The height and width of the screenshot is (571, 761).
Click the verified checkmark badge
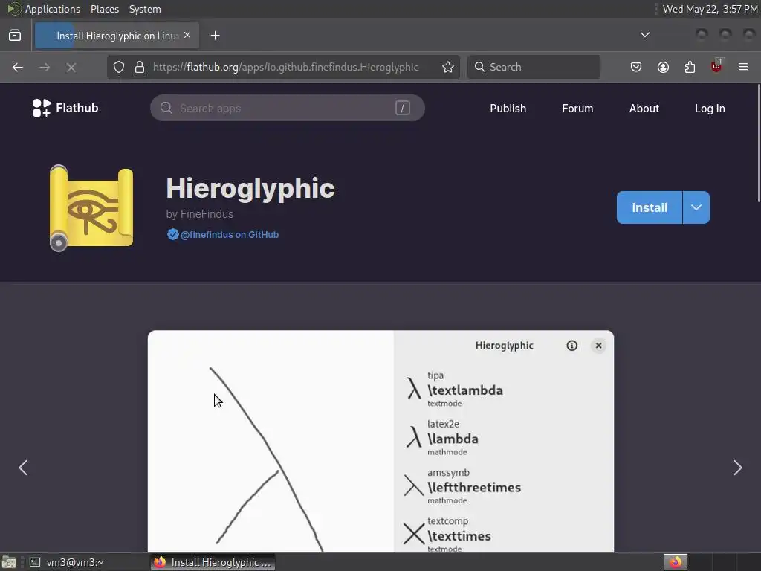click(x=172, y=234)
